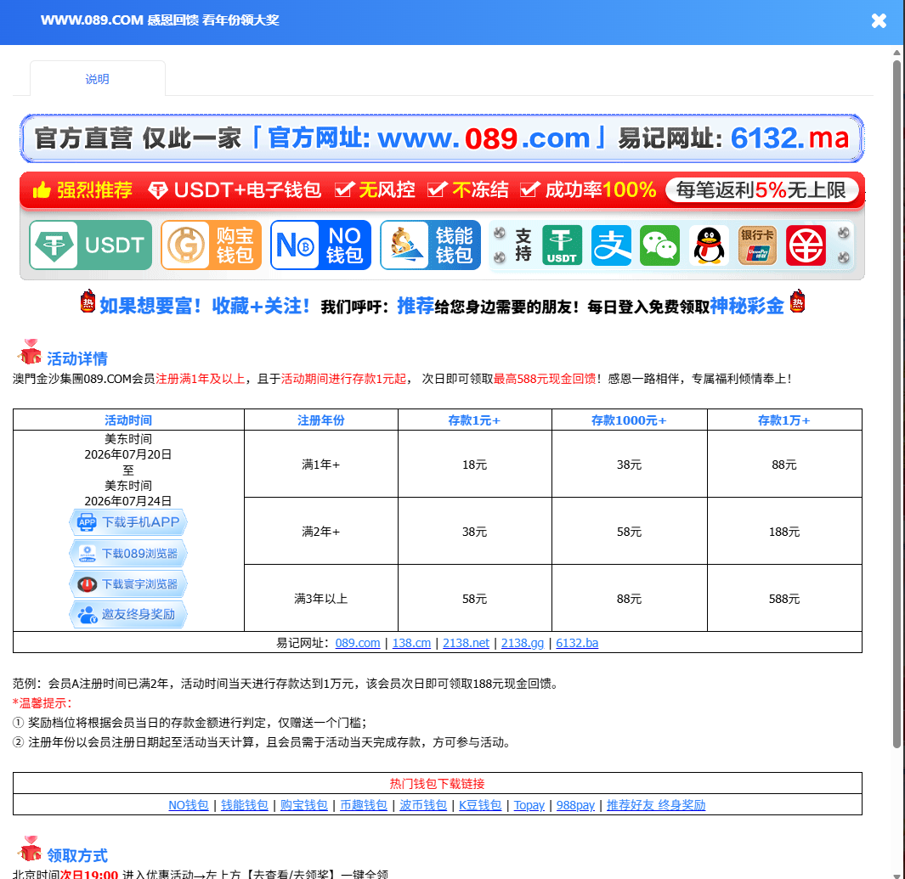Click the USDT wallet icon banner
The image size is (905, 879).
click(91, 245)
